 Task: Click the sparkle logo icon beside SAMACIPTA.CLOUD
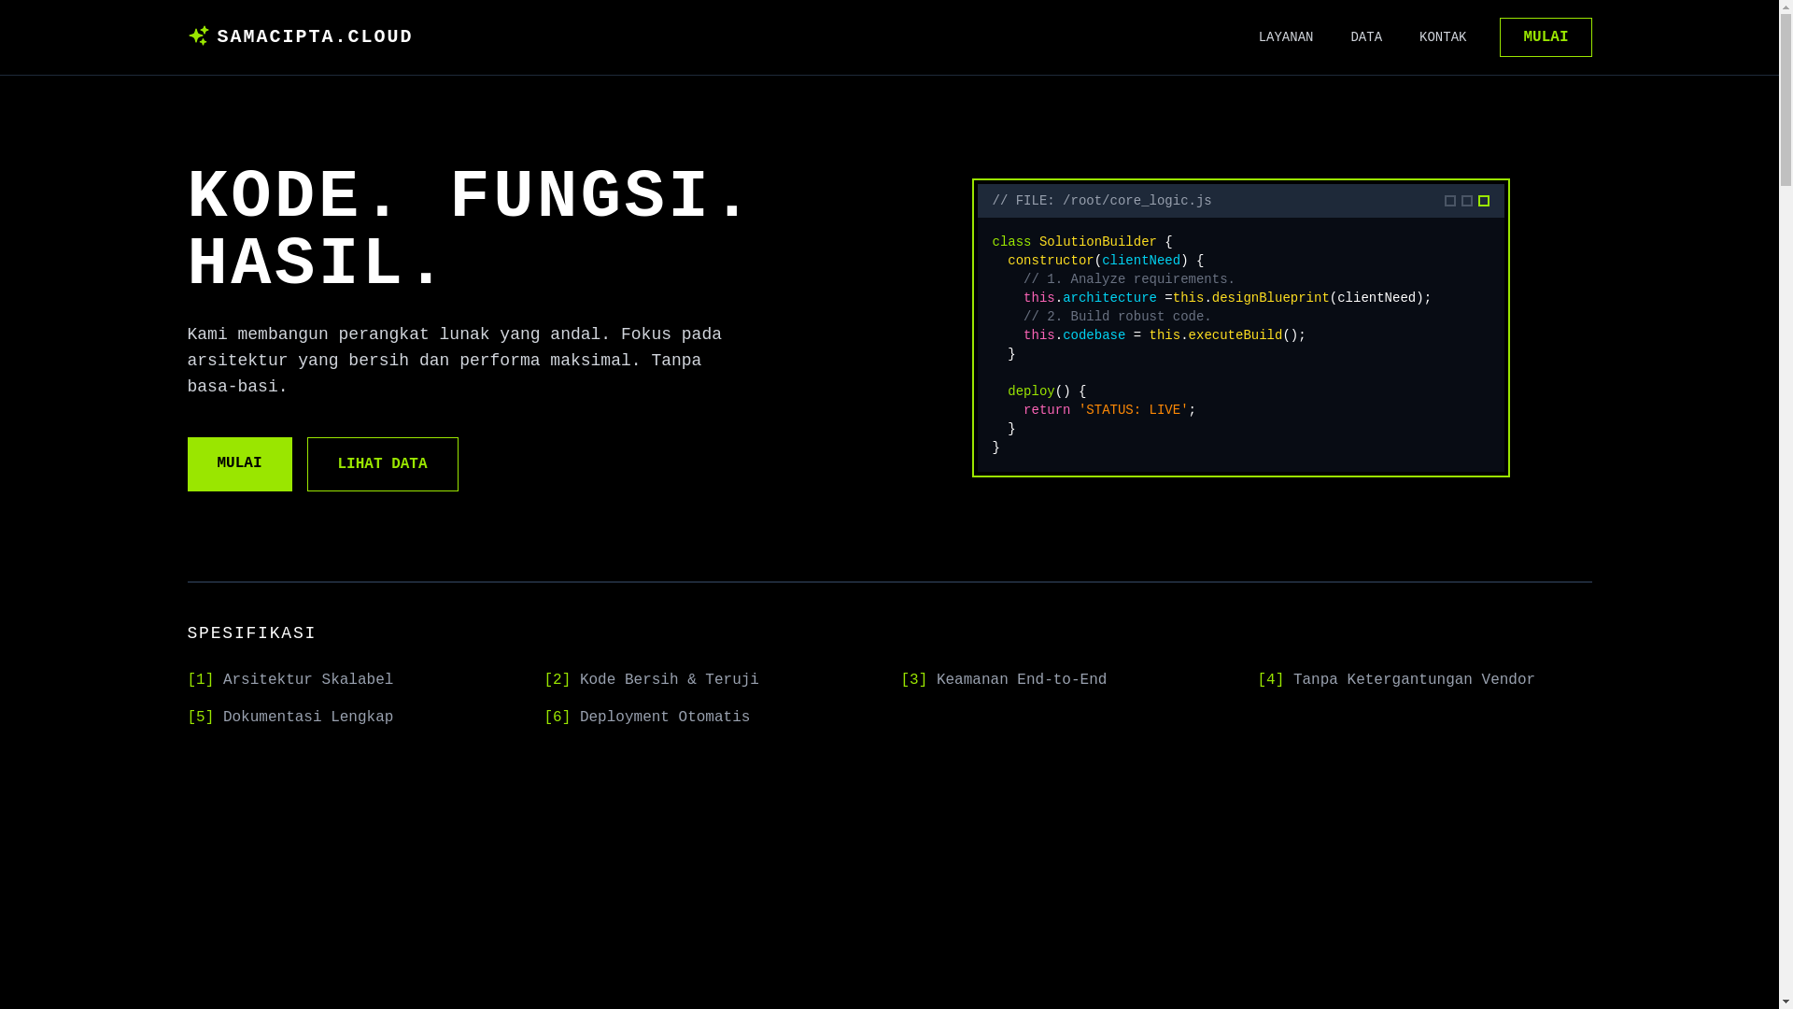click(x=198, y=36)
